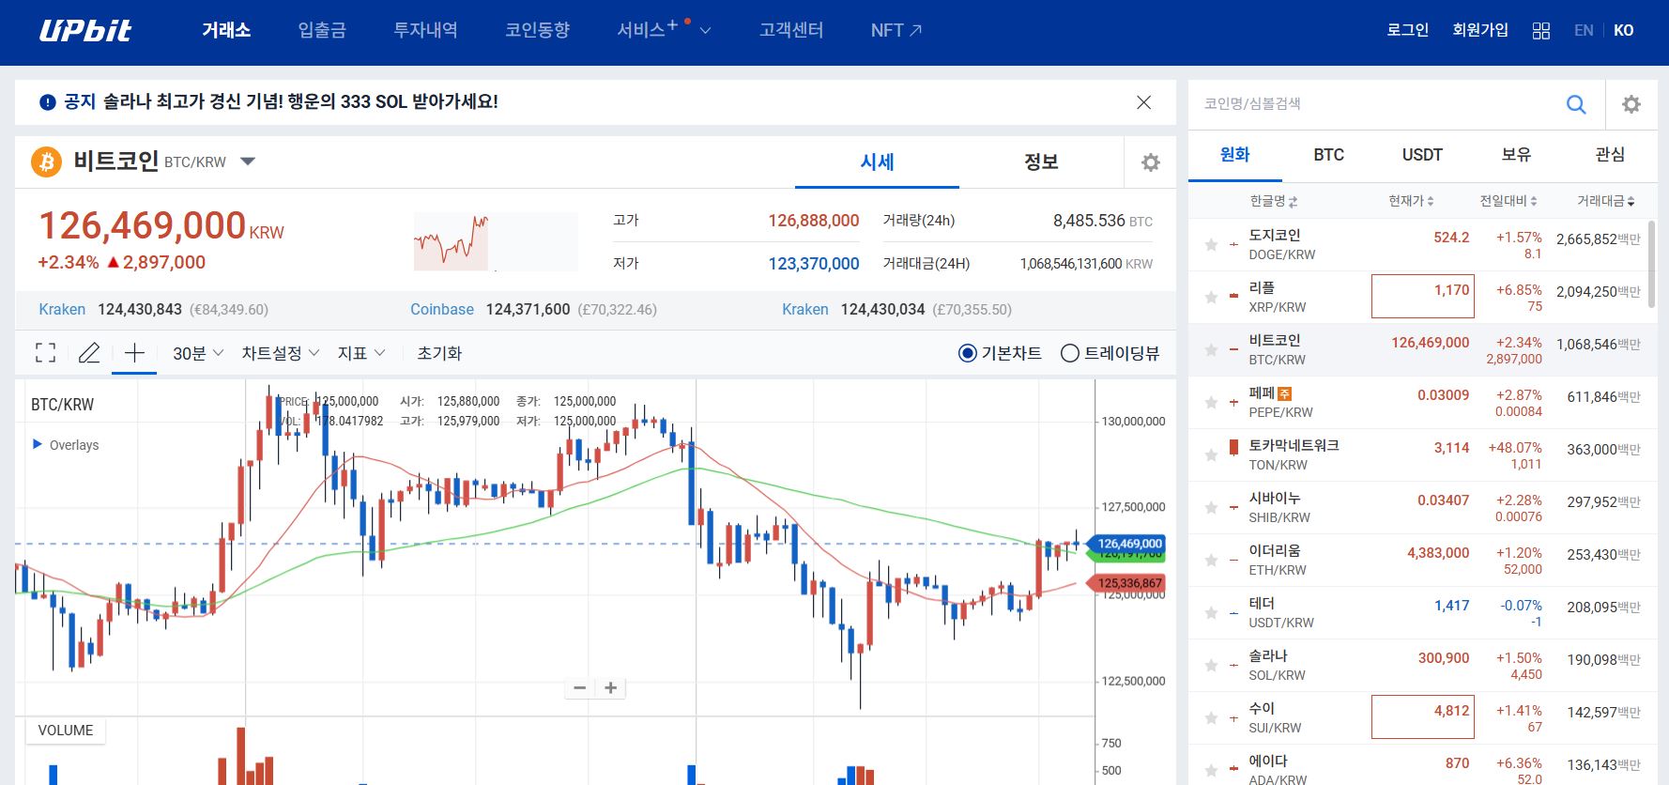Viewport: 1669px width, 785px height.
Task: Select the crosshair cursor tool
Action: [x=134, y=353]
